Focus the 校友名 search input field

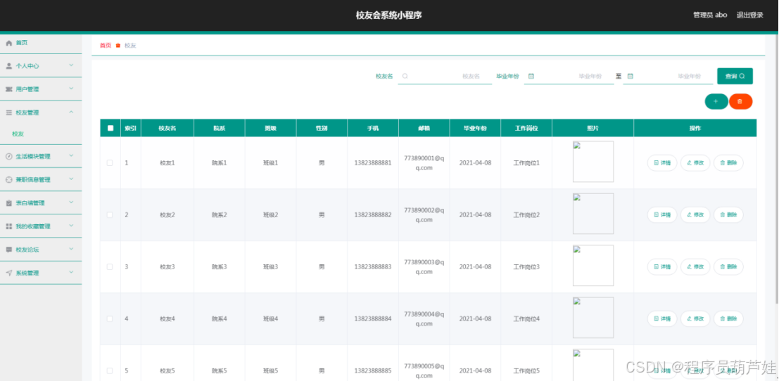tap(445, 77)
